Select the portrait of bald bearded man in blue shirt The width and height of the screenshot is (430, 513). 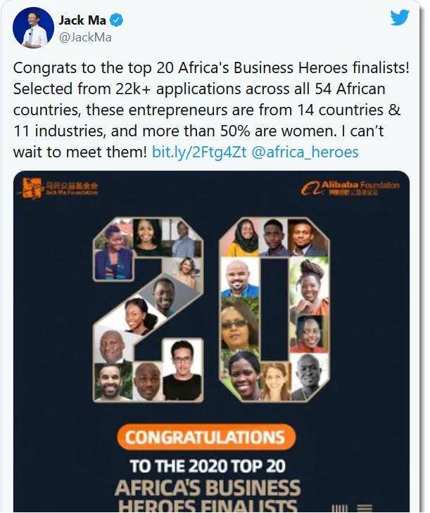pyautogui.click(x=237, y=279)
